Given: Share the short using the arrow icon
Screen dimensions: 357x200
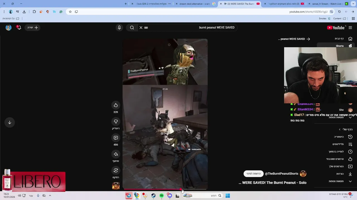Looking at the screenshot, I should 116,154.
